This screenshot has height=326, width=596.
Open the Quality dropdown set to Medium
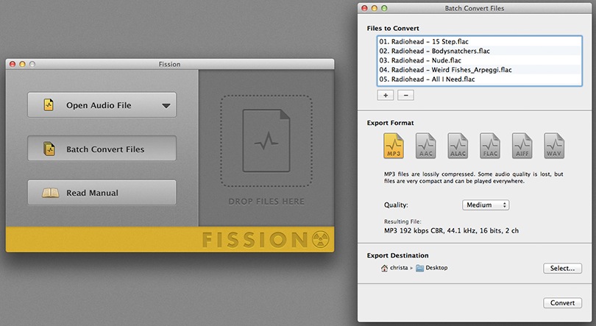(486, 205)
